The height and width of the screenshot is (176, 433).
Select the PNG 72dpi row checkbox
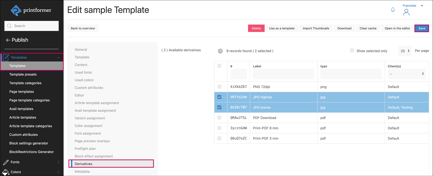click(219, 87)
